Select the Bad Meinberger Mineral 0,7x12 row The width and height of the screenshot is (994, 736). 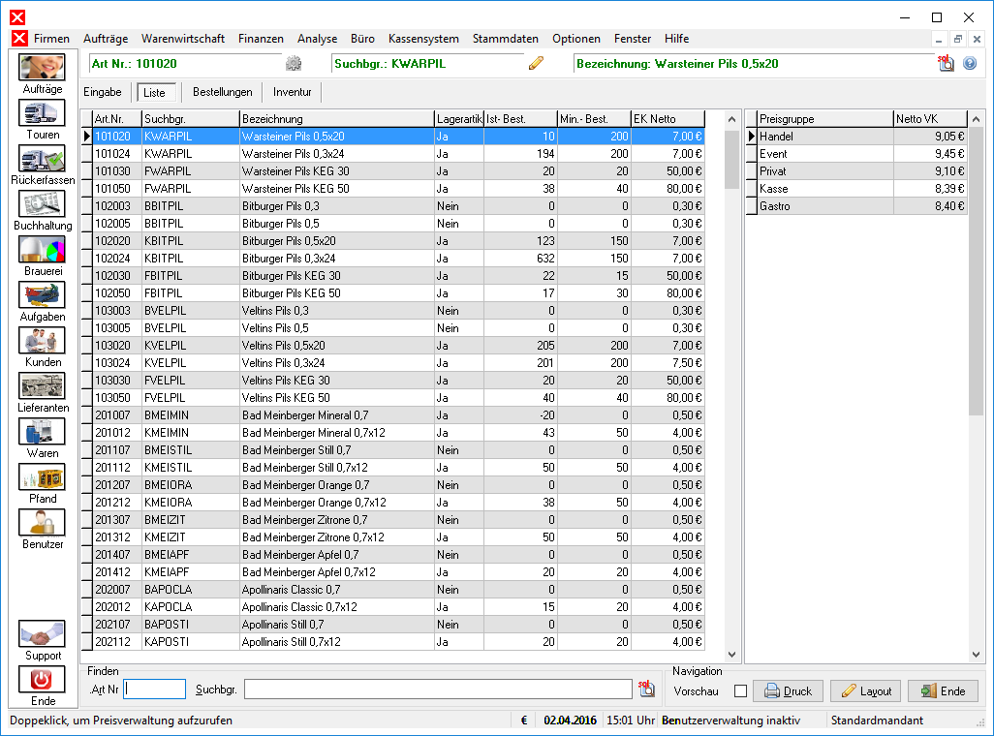pyautogui.click(x=393, y=432)
